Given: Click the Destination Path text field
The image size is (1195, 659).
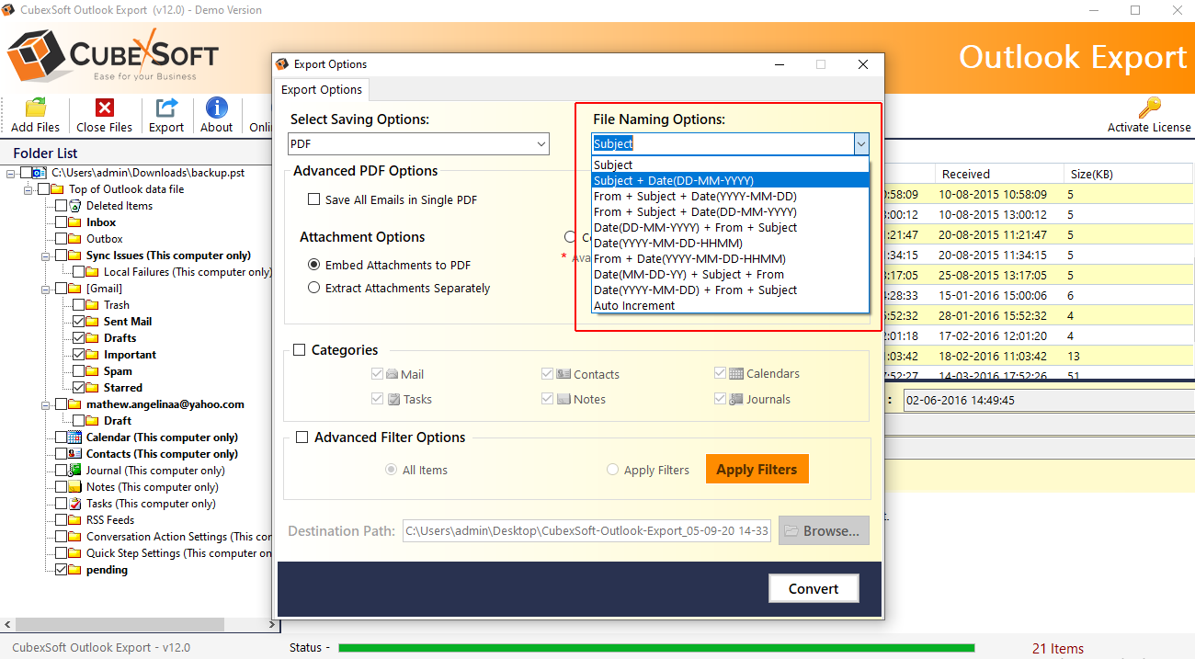Looking at the screenshot, I should pos(586,530).
